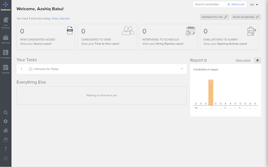Click the gift icon in the sidebar
This screenshot has height=167, width=268.
5,140
